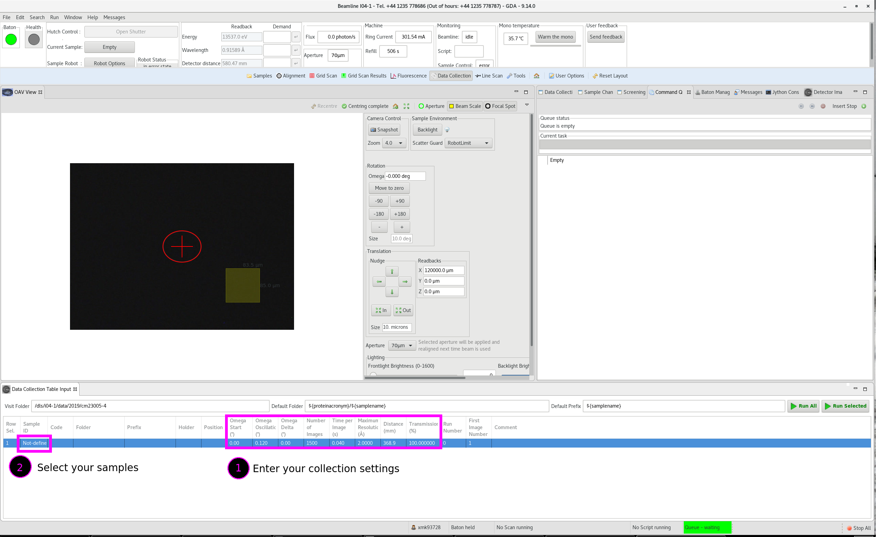Open the Aperture 70µm dropdown
Screen dimensions: 876x537
pos(401,345)
